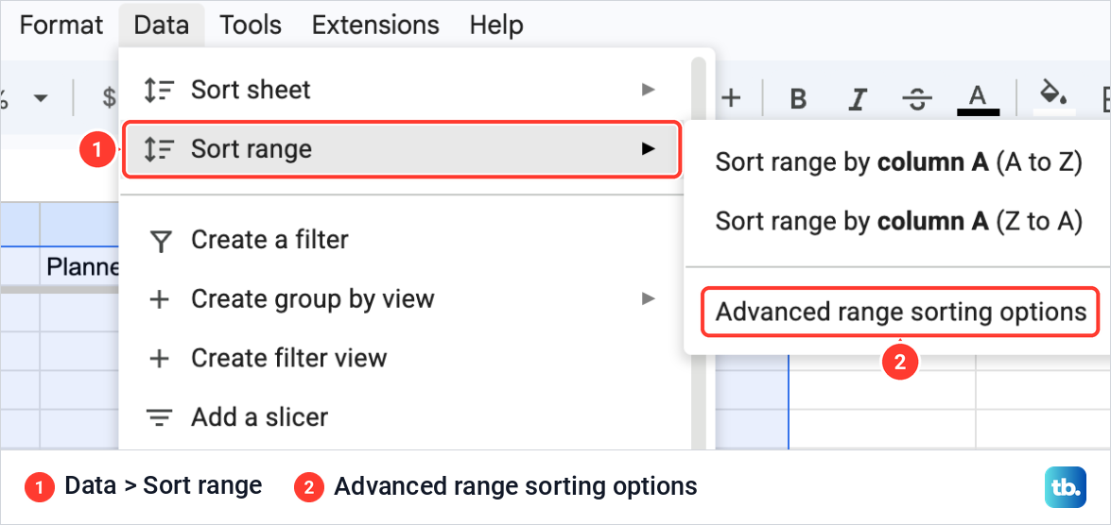Choose Sort range menu entry
1111x525 pixels.
(x=402, y=149)
